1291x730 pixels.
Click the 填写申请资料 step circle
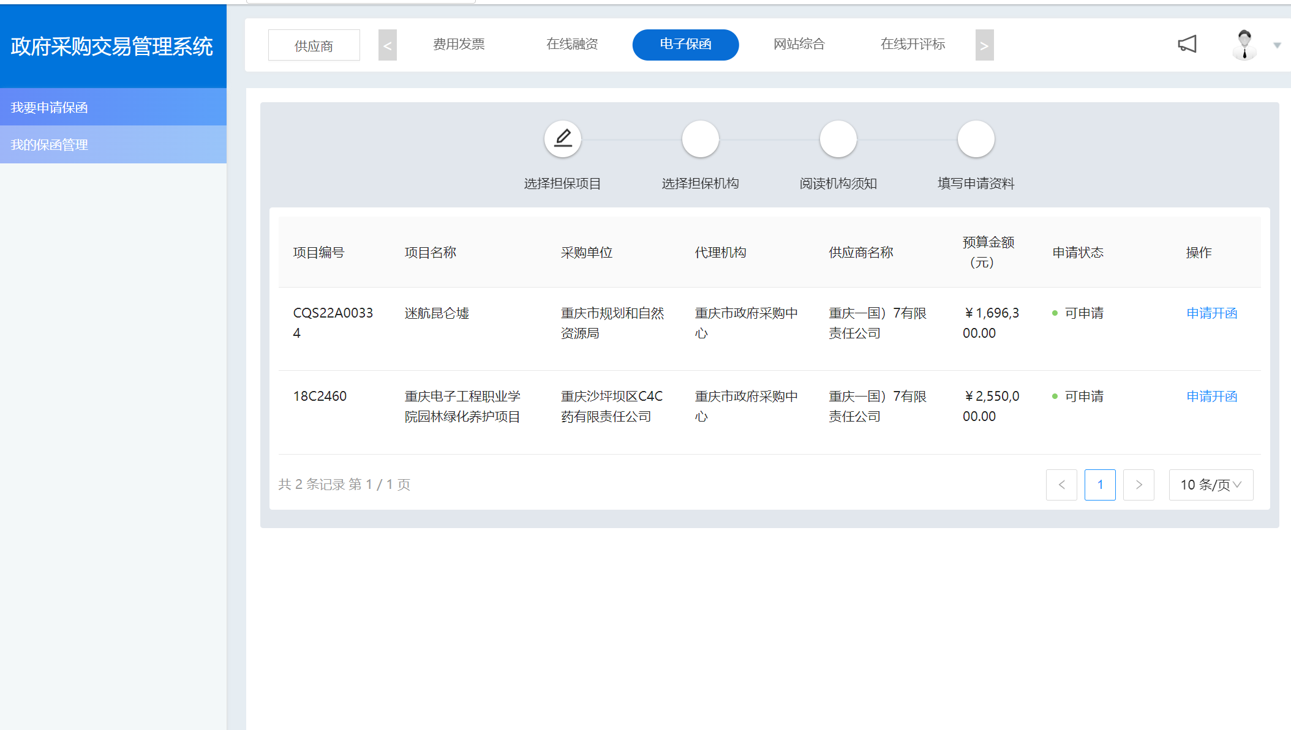pyautogui.click(x=976, y=139)
